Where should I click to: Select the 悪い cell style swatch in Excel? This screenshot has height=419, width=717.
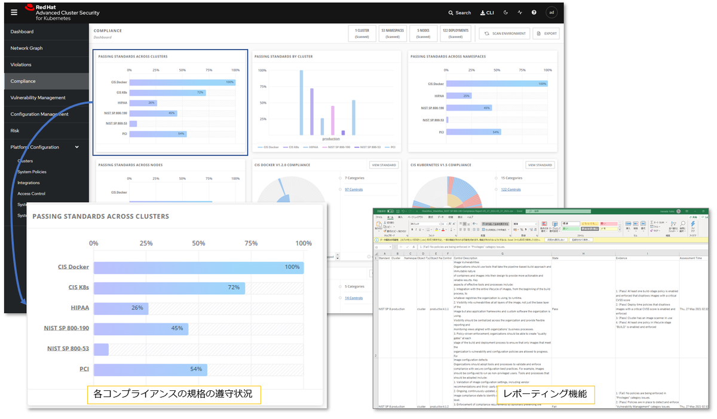608,224
